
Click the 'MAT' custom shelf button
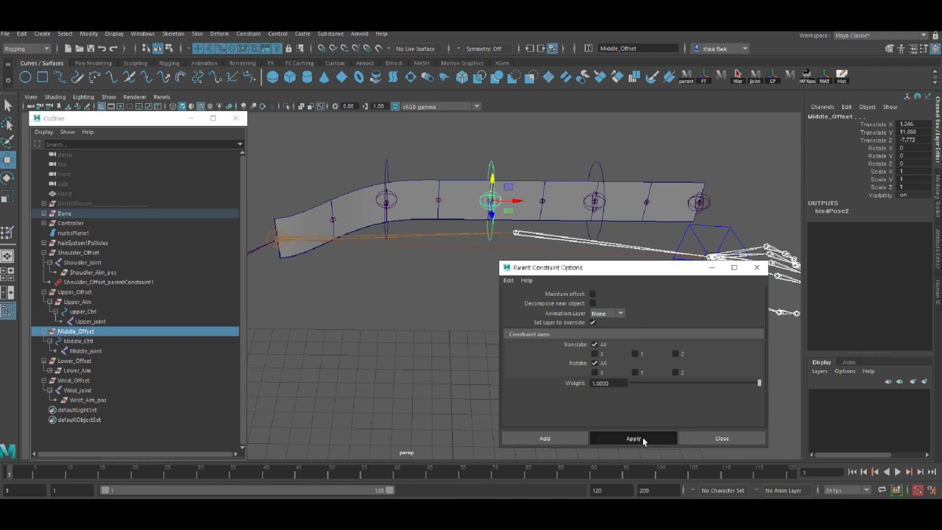[x=825, y=77]
